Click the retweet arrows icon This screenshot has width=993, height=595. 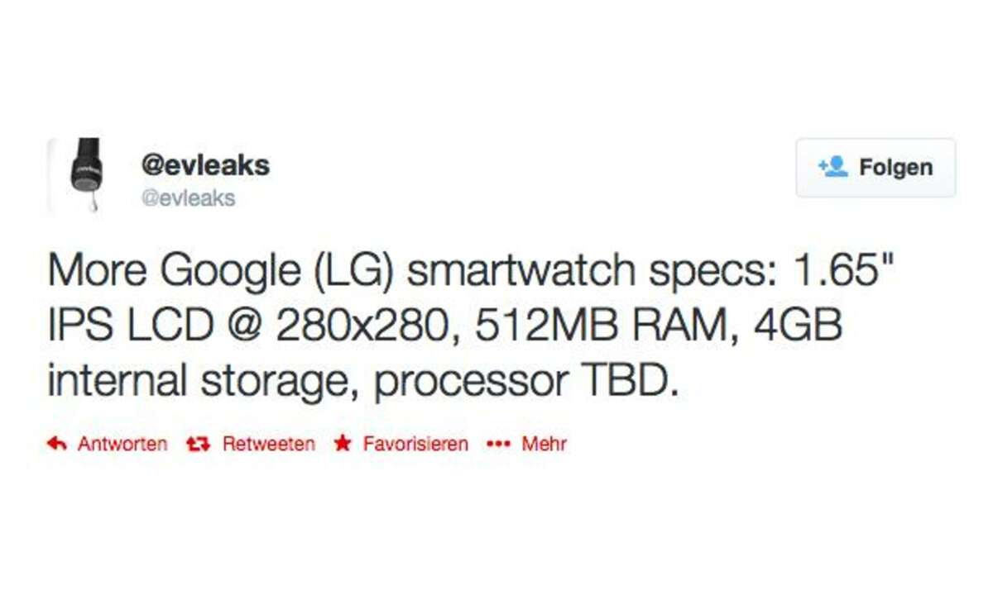pos(198,445)
